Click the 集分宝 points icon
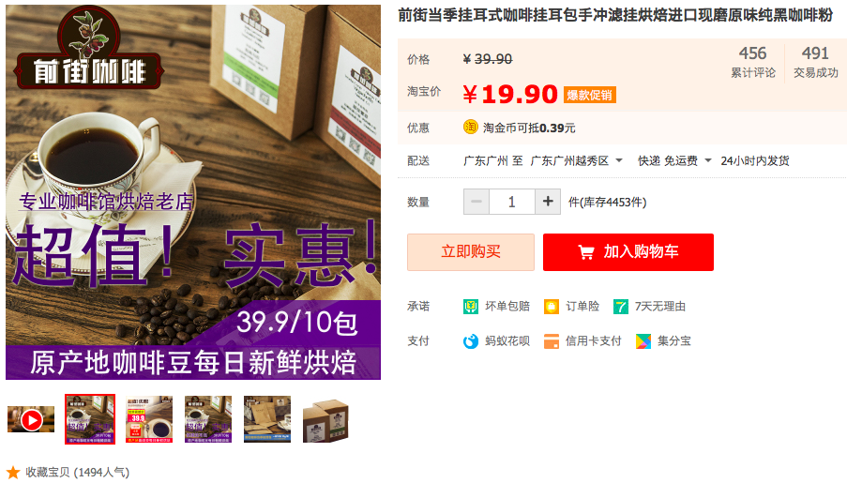847x483 pixels. point(643,341)
